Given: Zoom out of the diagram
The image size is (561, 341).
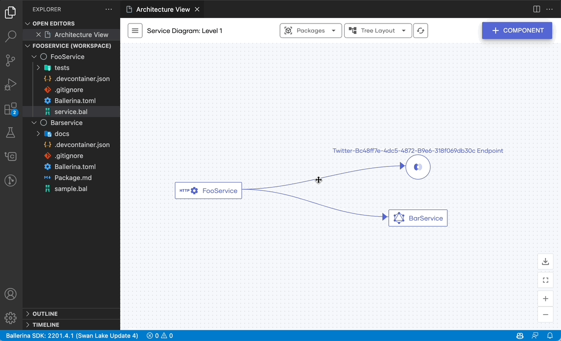Looking at the screenshot, I should click(545, 314).
